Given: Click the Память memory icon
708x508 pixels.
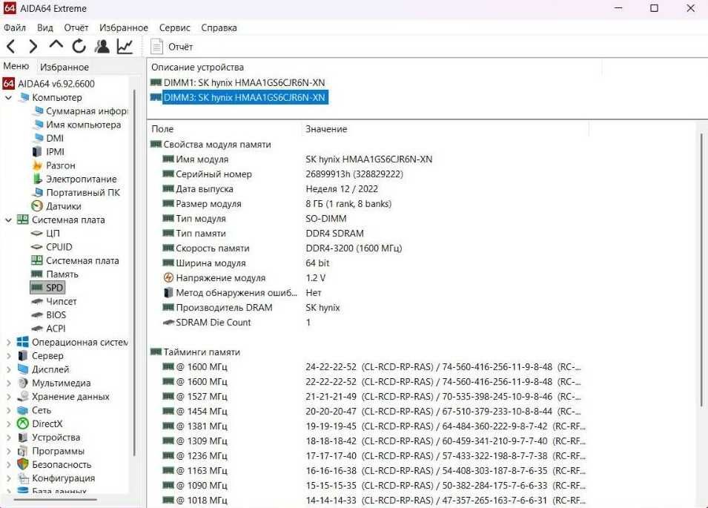Looking at the screenshot, I should click(x=37, y=274).
